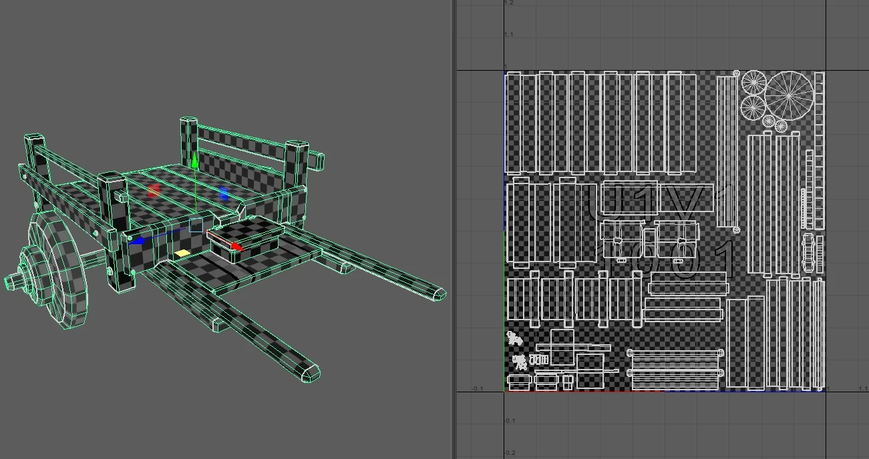The height and width of the screenshot is (459, 869).
Task: Select the horizontally striped UV shell at the bottom
Action: [x=676, y=371]
